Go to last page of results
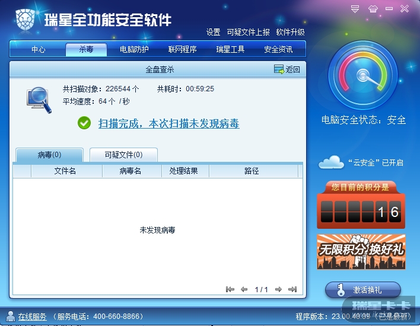Image resolution: width=420 pixels, height=326 pixels. (292, 289)
